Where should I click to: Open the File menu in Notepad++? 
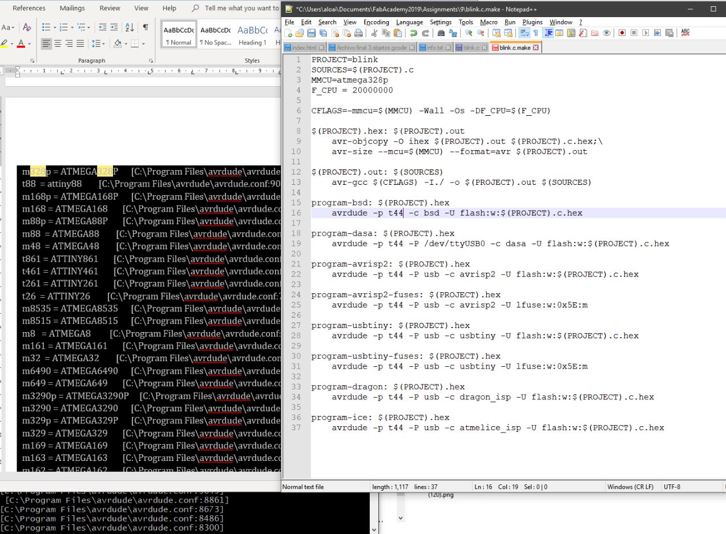[x=289, y=22]
